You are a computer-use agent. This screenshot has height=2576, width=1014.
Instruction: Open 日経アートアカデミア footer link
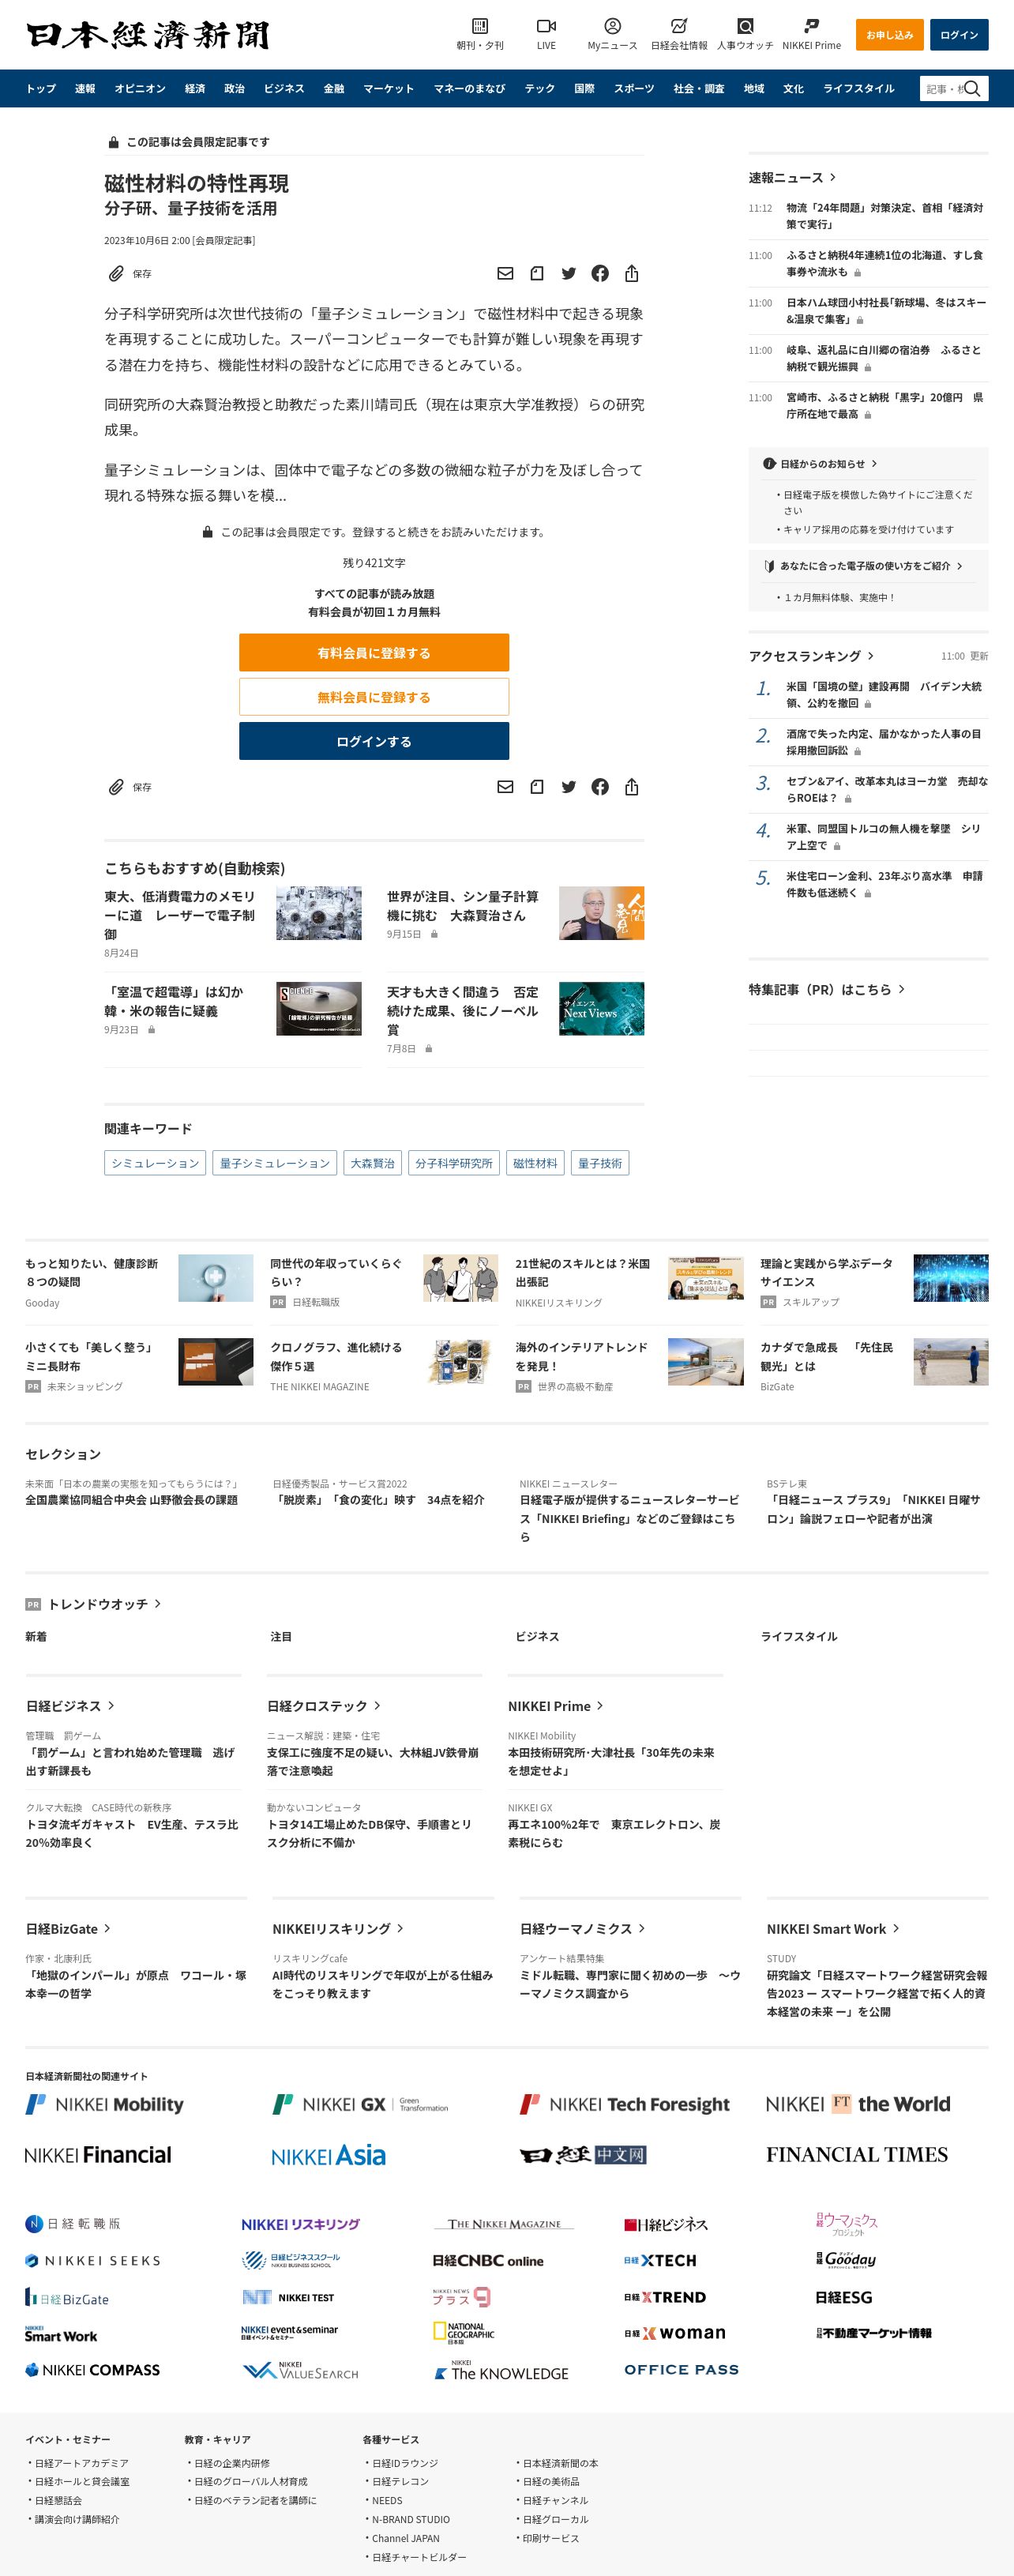point(81,2463)
